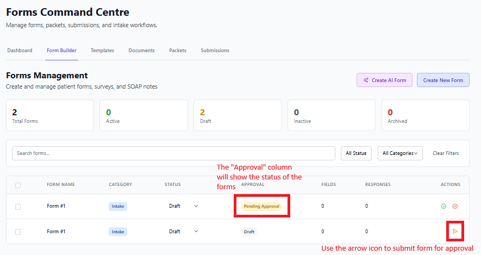Select Form Builder tab
481x255 pixels.
click(61, 51)
